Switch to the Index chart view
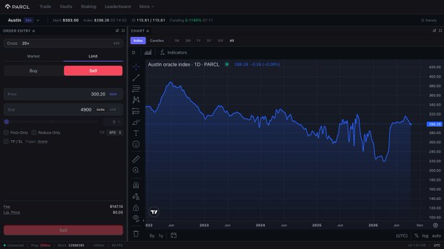Image resolution: width=444 pixels, height=249 pixels. pos(138,40)
